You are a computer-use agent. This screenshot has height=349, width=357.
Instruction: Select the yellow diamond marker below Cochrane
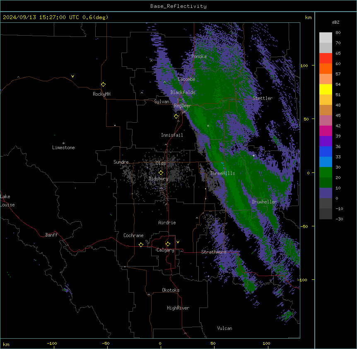tap(141, 245)
